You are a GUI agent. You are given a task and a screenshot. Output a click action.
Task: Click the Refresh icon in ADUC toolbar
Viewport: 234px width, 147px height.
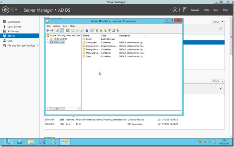click(x=77, y=31)
